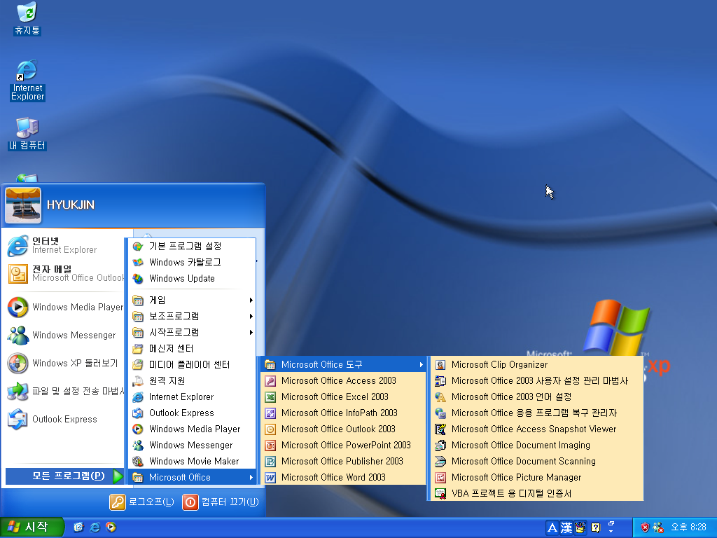Click the 컴퓨터 끄기(U) button
717x538 pixels.
click(x=221, y=502)
